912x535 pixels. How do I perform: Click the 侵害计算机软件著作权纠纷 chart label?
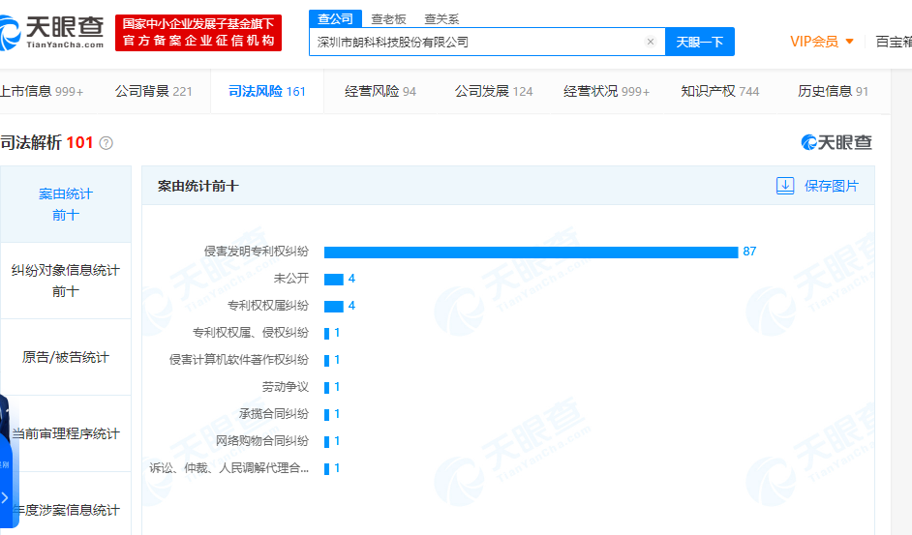[239, 359]
